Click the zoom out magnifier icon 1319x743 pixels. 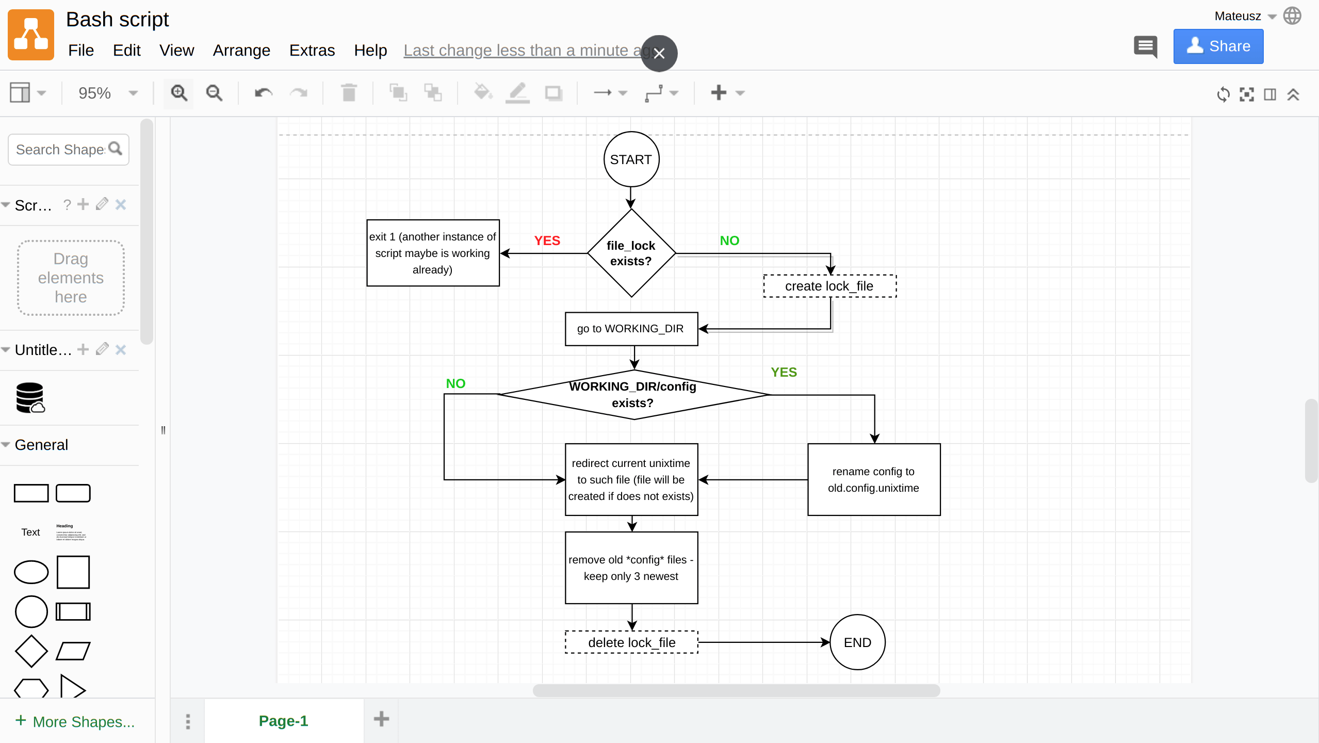pos(214,93)
